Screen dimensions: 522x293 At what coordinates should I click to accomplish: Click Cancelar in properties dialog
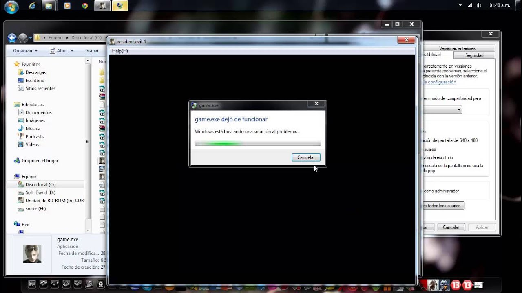pyautogui.click(x=451, y=227)
